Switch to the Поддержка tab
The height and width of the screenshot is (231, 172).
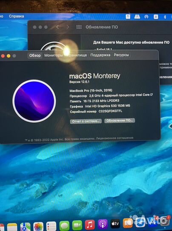click(100, 55)
